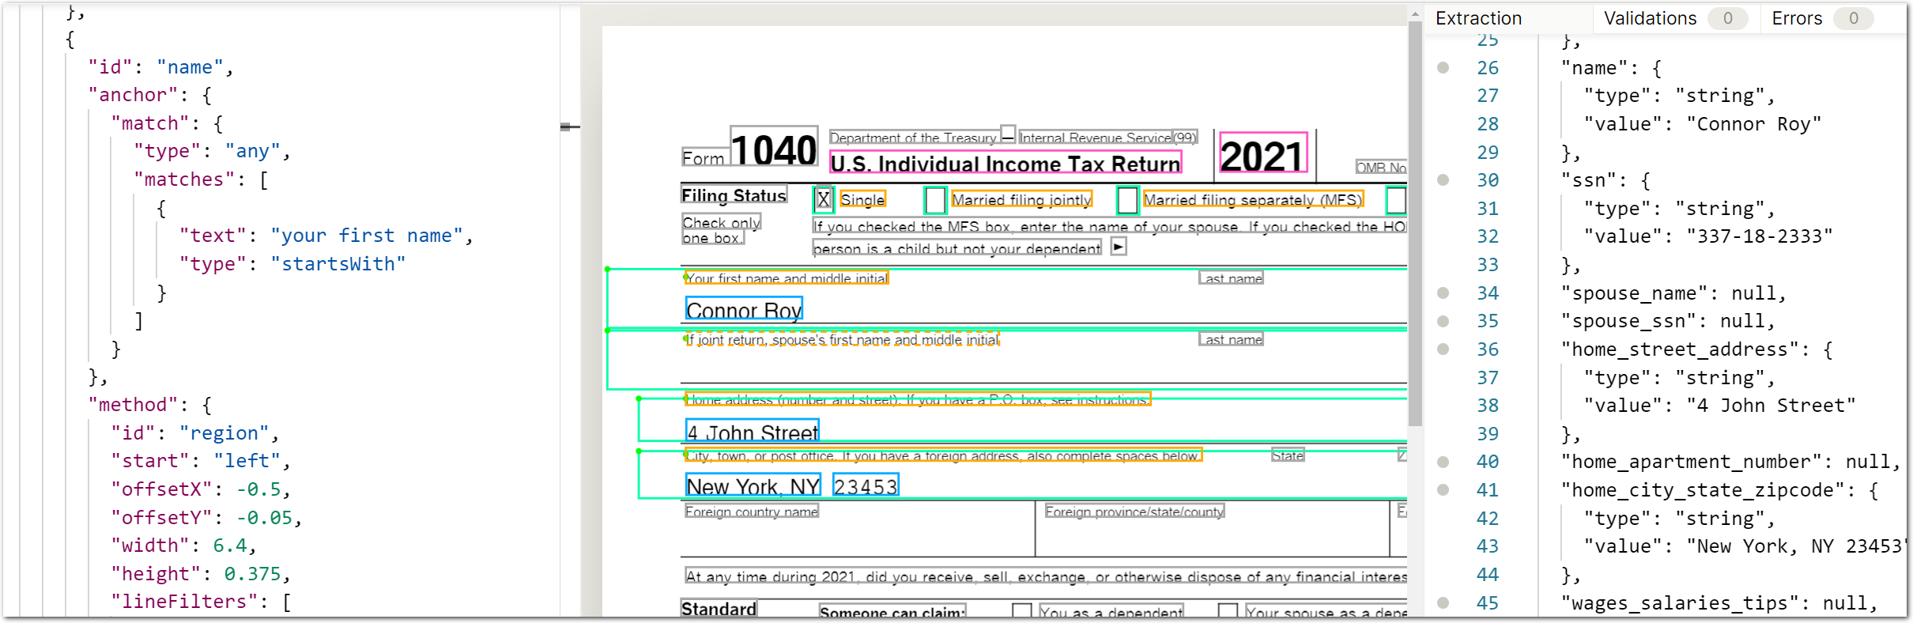This screenshot has height=623, width=1913.
Task: Click the 'Foreign province/state/county' label
Action: click(x=1134, y=512)
